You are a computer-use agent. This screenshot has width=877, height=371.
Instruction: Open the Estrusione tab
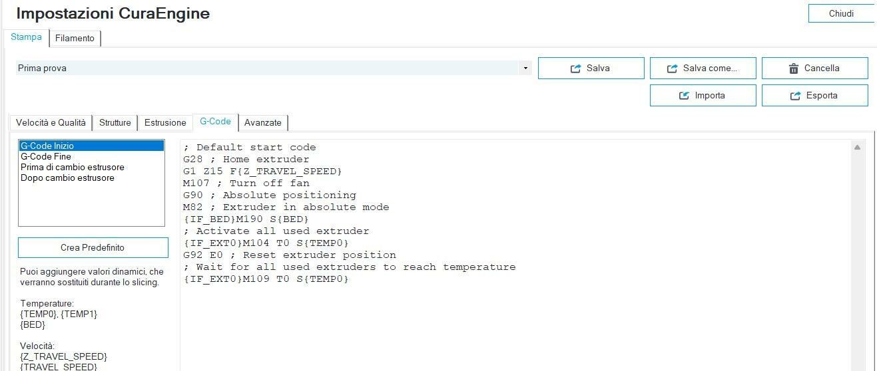click(x=165, y=122)
